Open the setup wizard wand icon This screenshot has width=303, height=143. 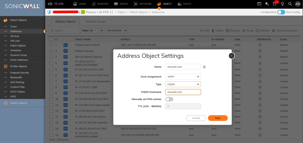(x=267, y=4)
